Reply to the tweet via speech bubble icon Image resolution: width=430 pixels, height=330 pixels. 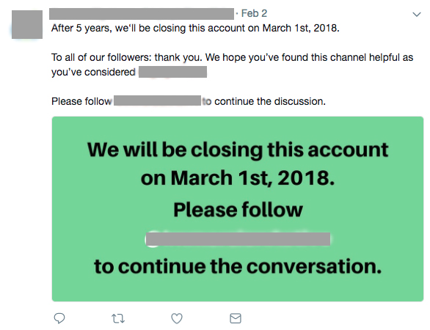click(59, 318)
